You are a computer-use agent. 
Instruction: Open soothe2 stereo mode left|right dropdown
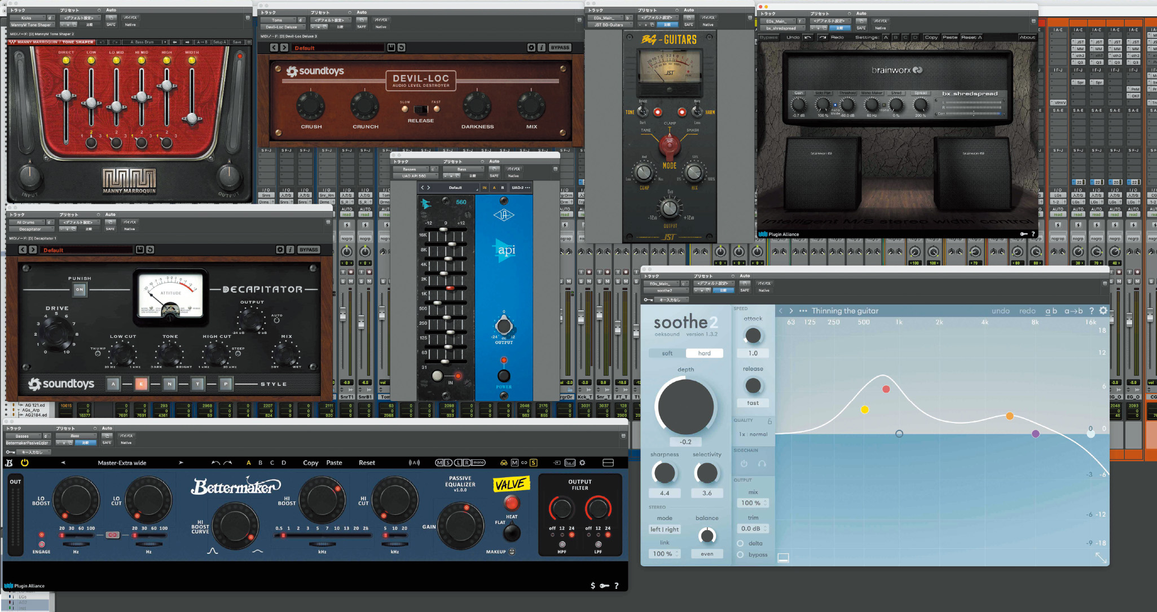(665, 529)
